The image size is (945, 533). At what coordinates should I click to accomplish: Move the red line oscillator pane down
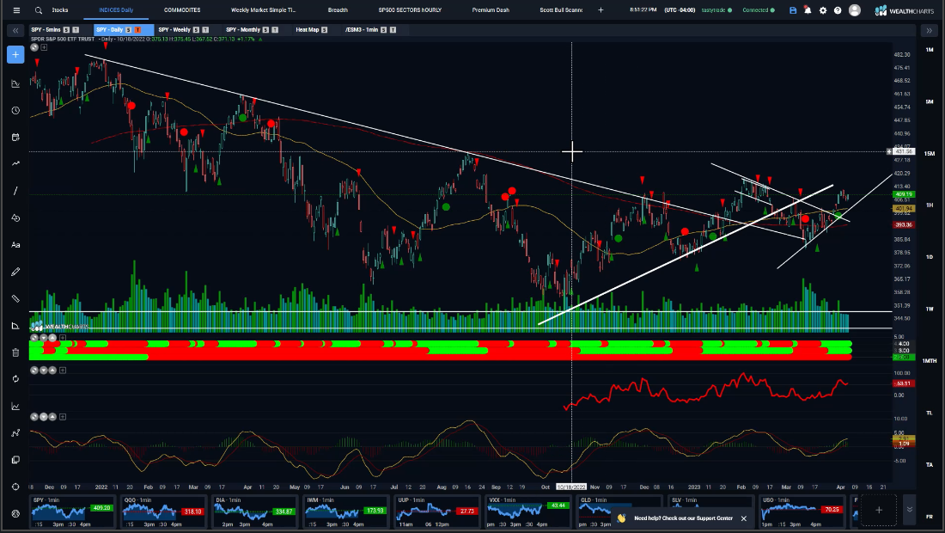pos(44,370)
